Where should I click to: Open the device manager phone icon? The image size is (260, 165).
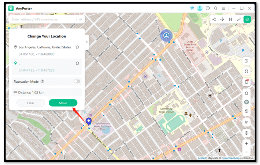pyautogui.click(x=246, y=82)
